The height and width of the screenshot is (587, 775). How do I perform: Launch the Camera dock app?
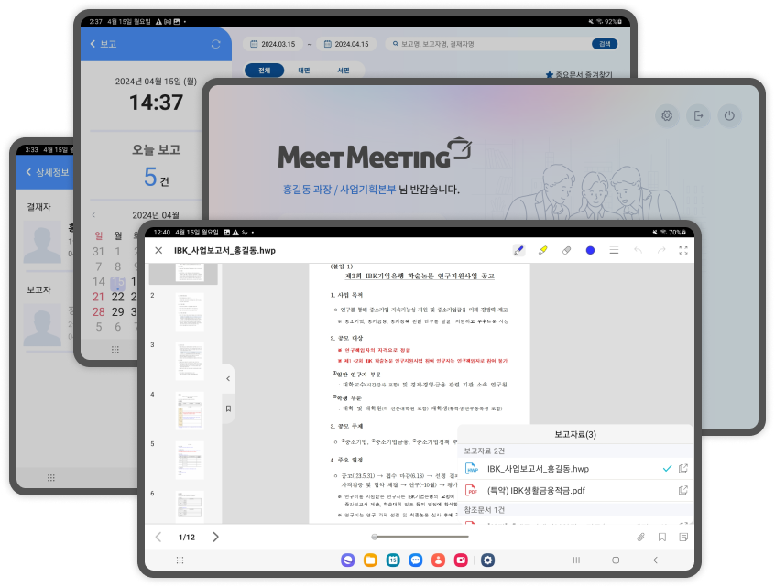coord(461,560)
